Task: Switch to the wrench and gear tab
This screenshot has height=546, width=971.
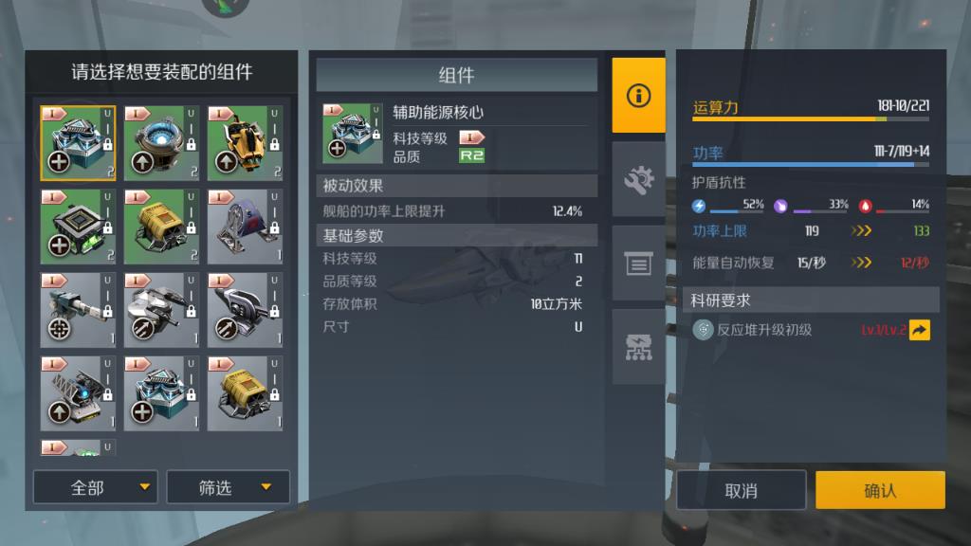Action: [x=638, y=179]
